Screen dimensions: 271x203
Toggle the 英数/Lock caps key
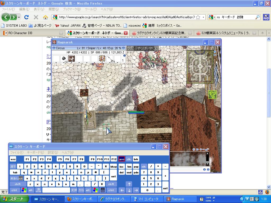tap(16, 178)
